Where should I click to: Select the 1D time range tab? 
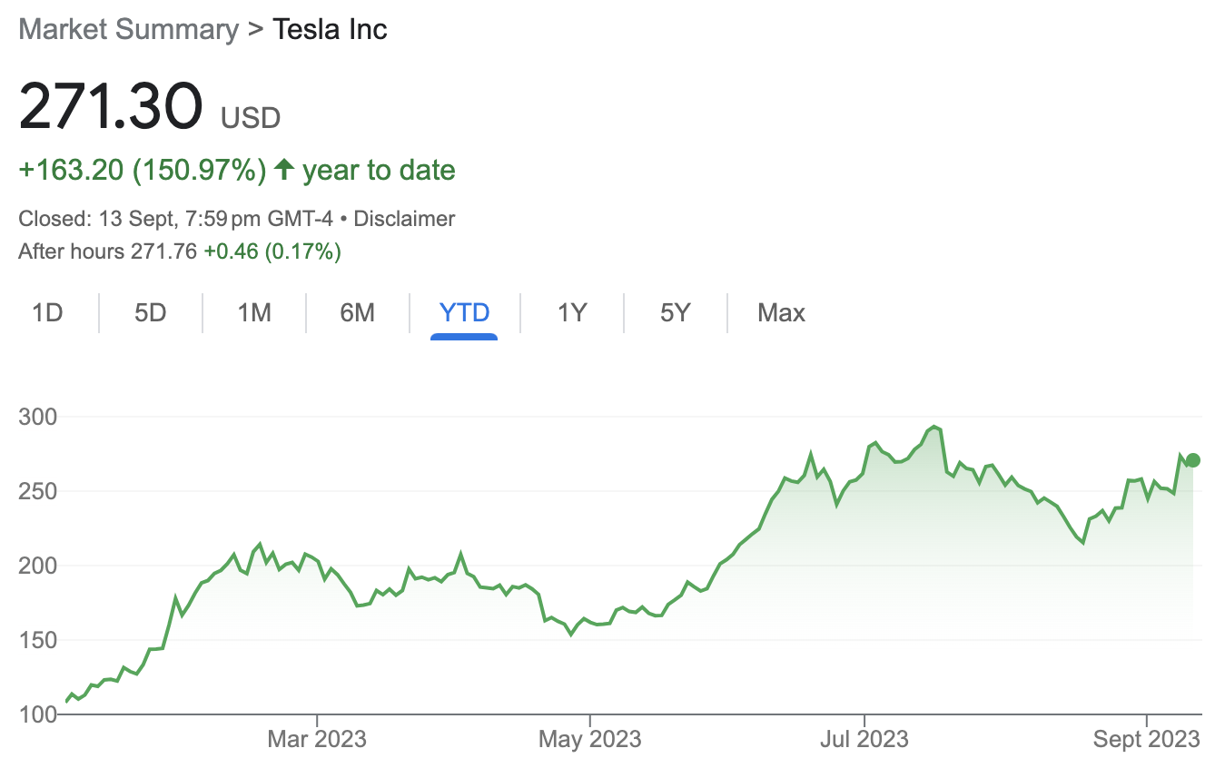(47, 313)
